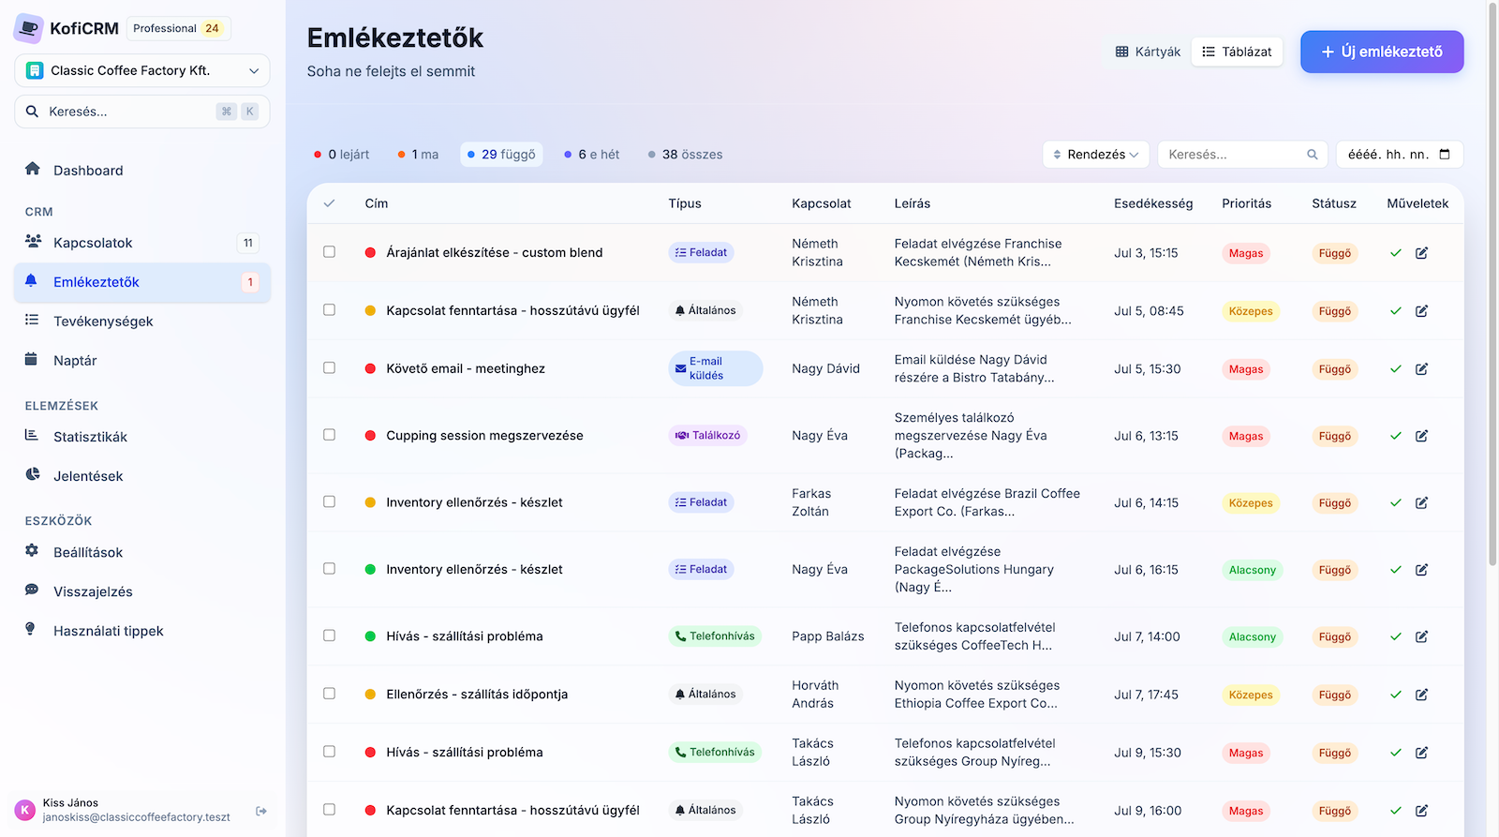This screenshot has height=837, width=1499.
Task: Click the éééé. hh. nn. date field
Action: point(1400,155)
